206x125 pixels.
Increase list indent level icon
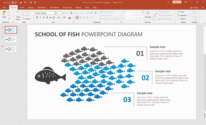click(92, 13)
